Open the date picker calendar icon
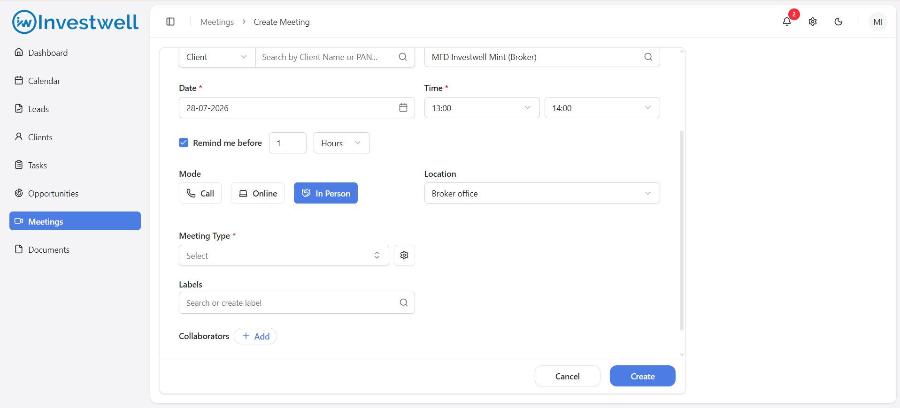 pyautogui.click(x=403, y=107)
